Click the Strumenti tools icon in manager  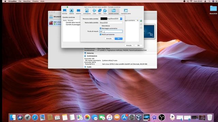click(51, 17)
